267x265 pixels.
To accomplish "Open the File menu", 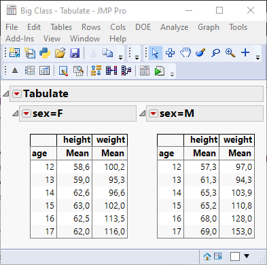I will (12, 27).
